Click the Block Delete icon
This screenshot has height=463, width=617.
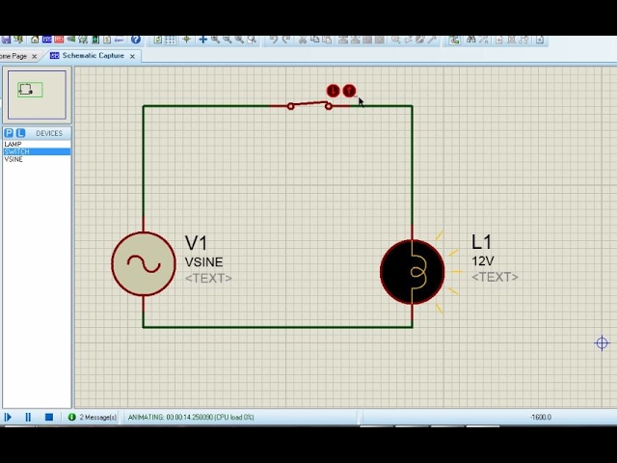(x=379, y=40)
